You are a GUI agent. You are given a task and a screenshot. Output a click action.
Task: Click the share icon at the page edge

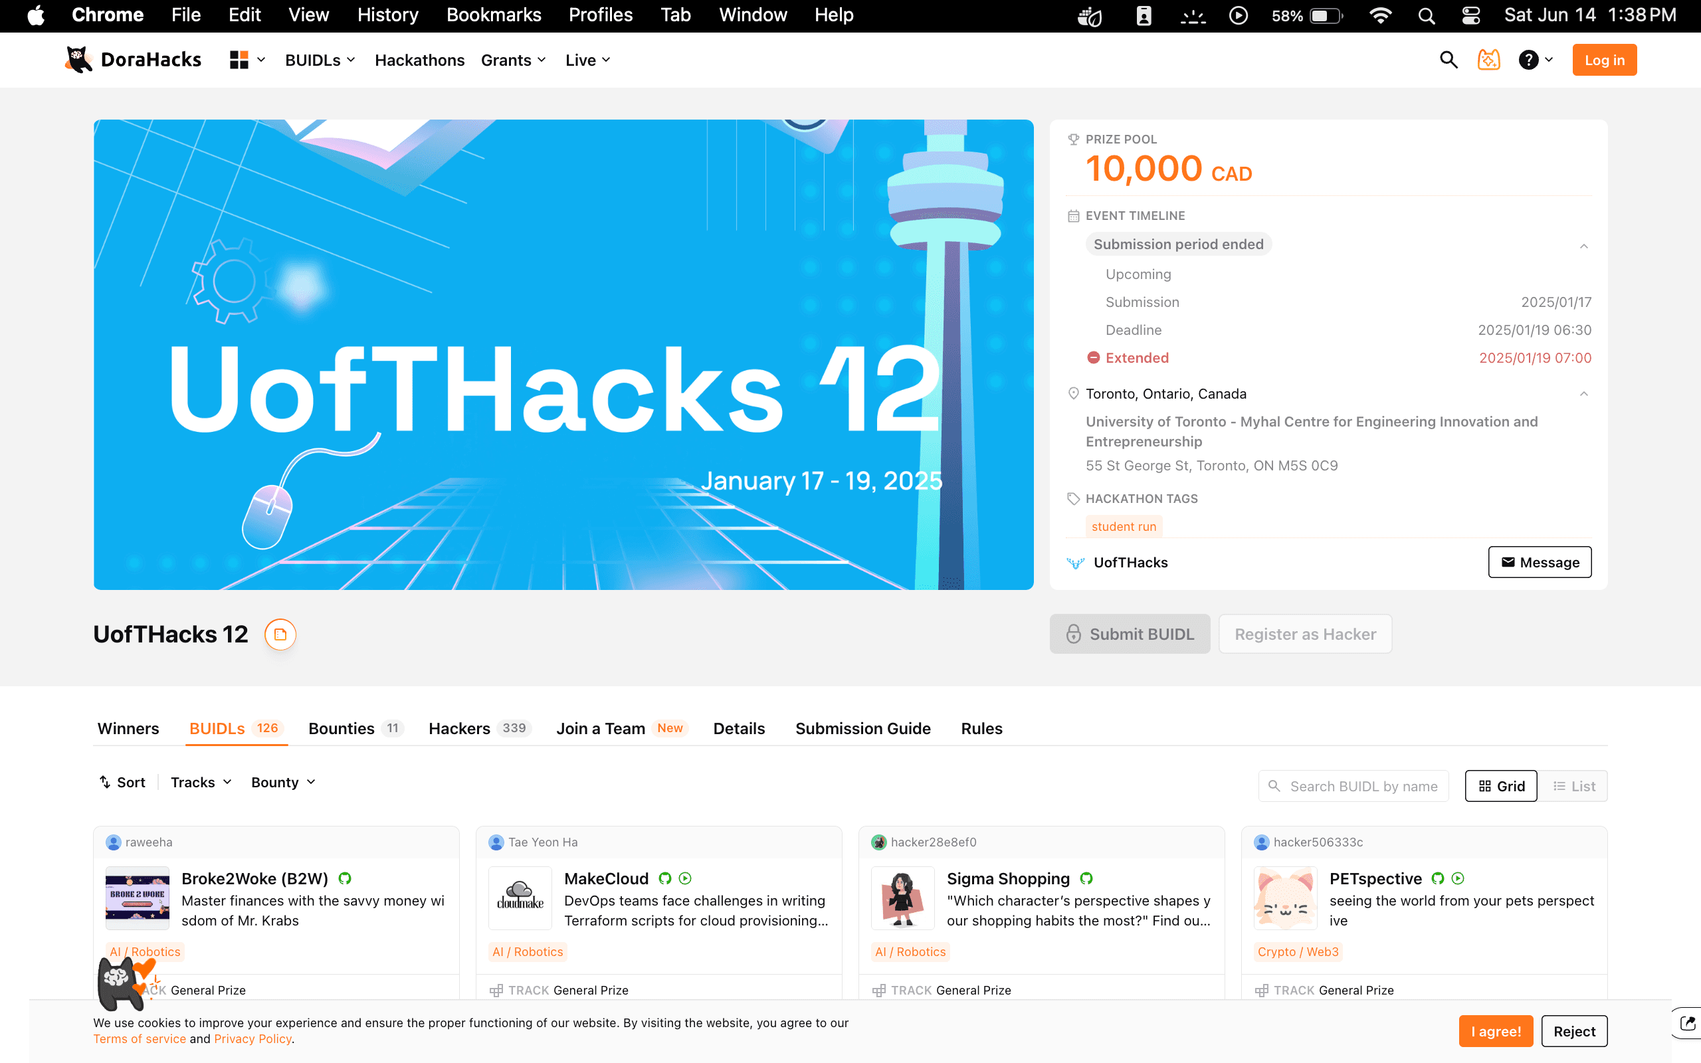click(x=1687, y=1023)
